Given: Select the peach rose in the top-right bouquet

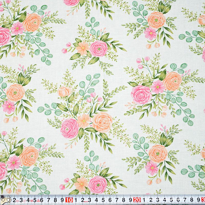Looking at the screenshot, I should 157,20.
